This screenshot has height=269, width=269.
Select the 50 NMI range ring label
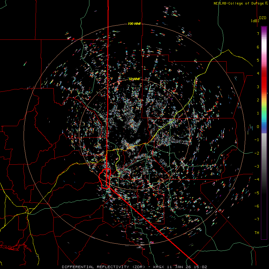134,79
